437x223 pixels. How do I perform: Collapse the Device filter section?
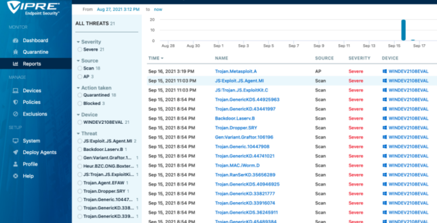click(87, 115)
